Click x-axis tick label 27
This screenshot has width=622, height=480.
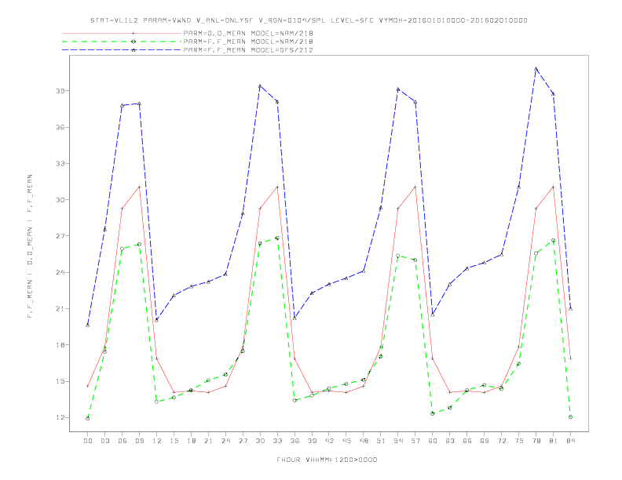243,441
